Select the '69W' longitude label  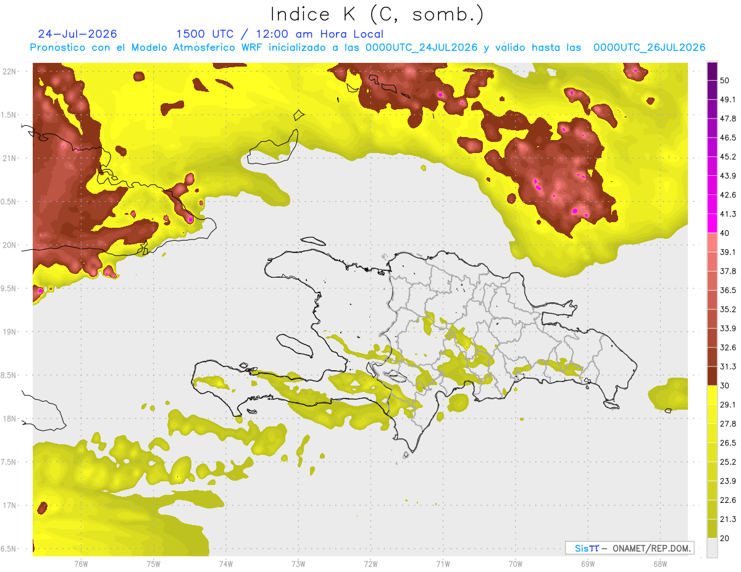point(588,564)
